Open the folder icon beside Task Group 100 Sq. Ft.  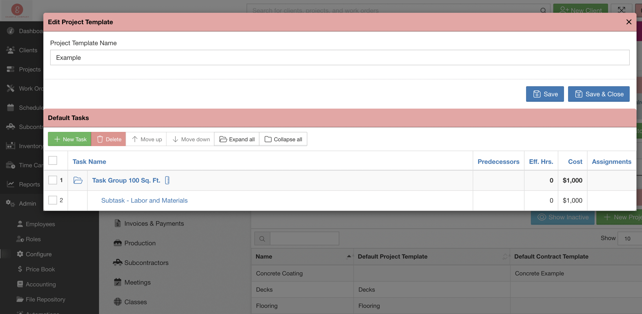(x=78, y=180)
